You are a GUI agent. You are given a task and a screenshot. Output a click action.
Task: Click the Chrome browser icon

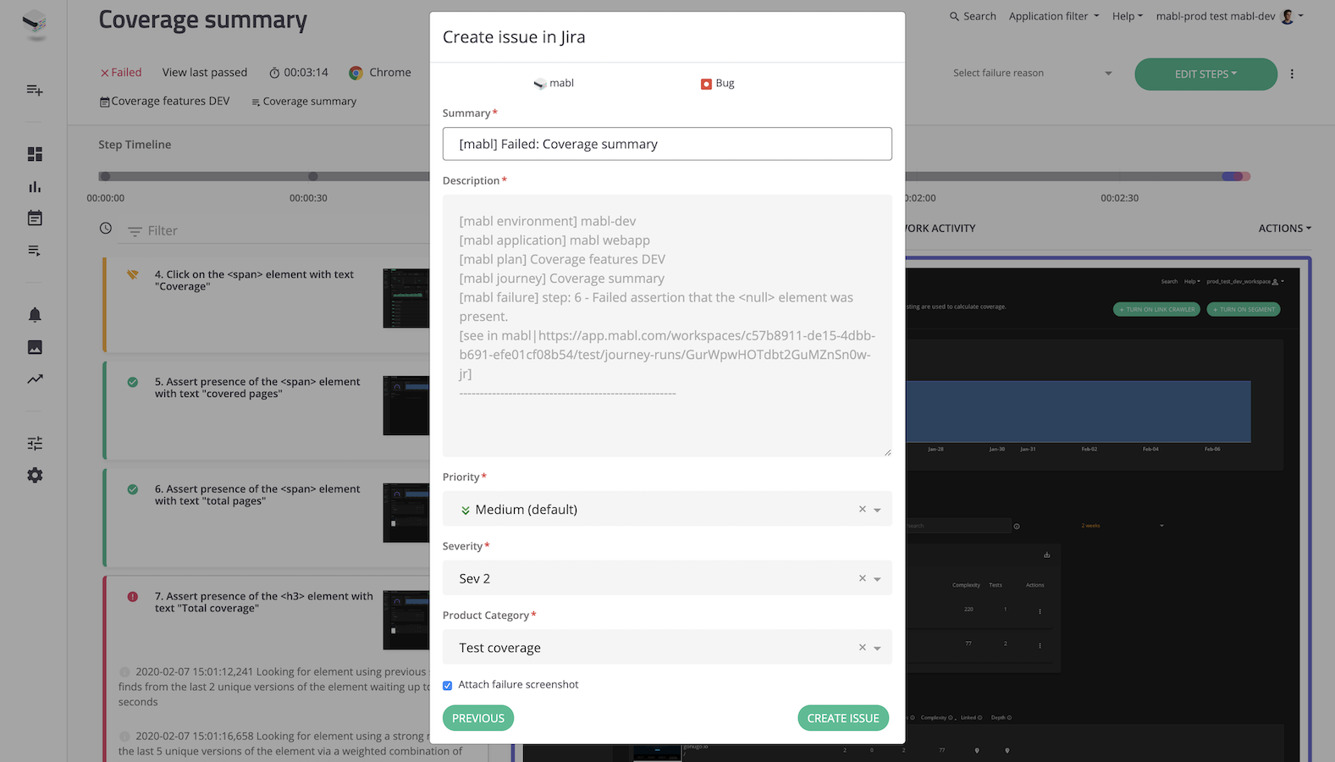pos(356,73)
